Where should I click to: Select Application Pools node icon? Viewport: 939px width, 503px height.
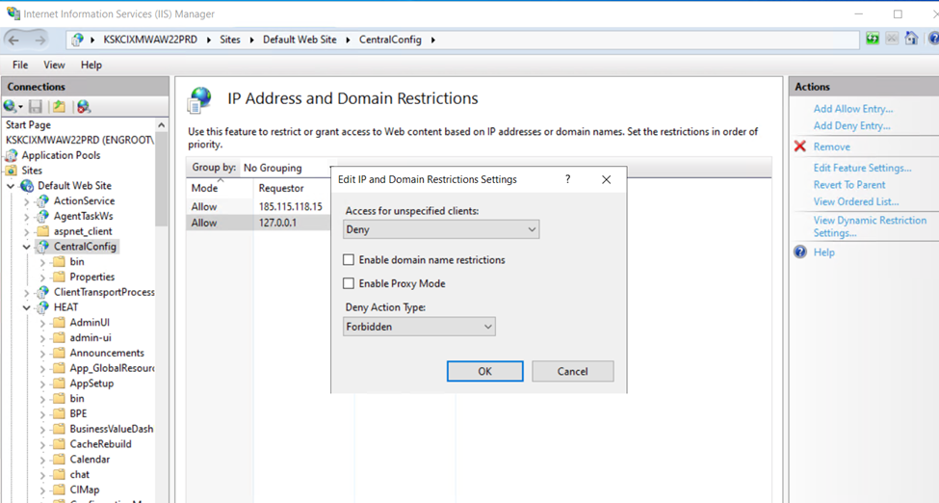coord(13,155)
